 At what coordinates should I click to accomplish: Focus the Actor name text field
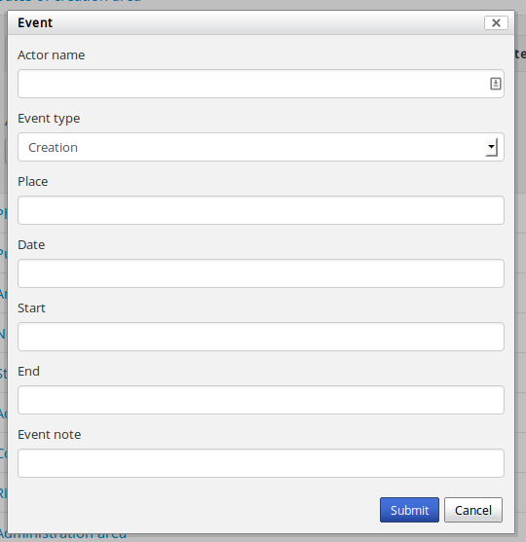[x=261, y=84]
